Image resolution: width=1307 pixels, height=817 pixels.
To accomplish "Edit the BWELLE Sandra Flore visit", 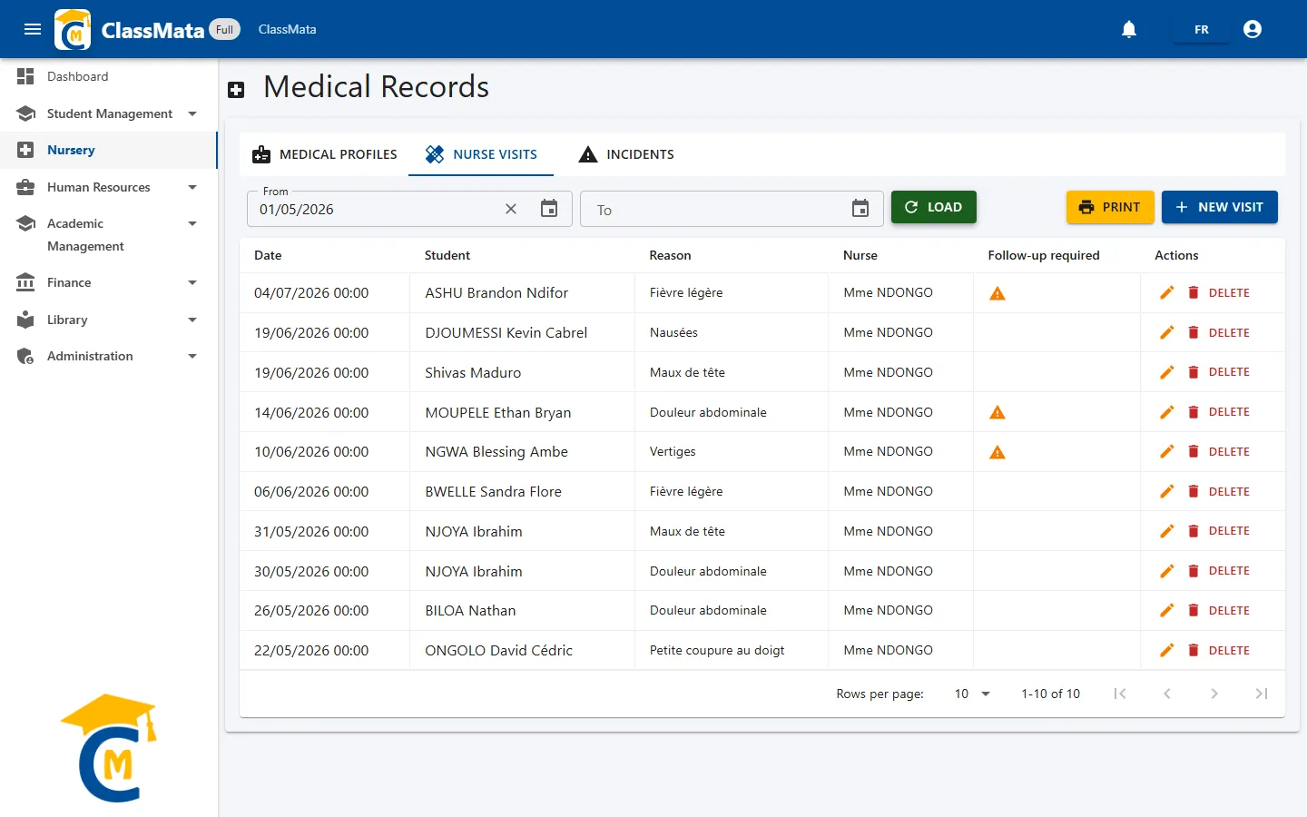I will [x=1167, y=491].
